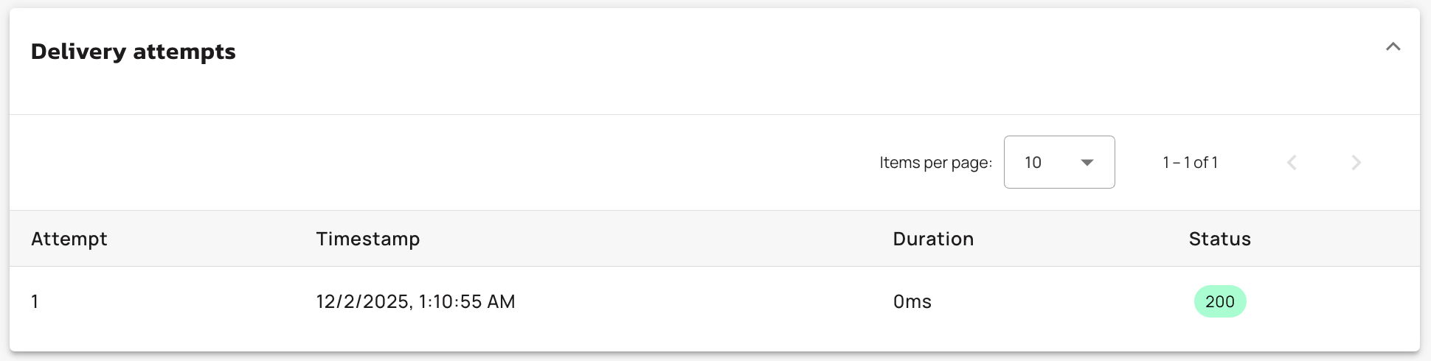Collapse the Delivery attempts panel chevron
Viewport: 1431px width, 361px height.
(x=1393, y=47)
